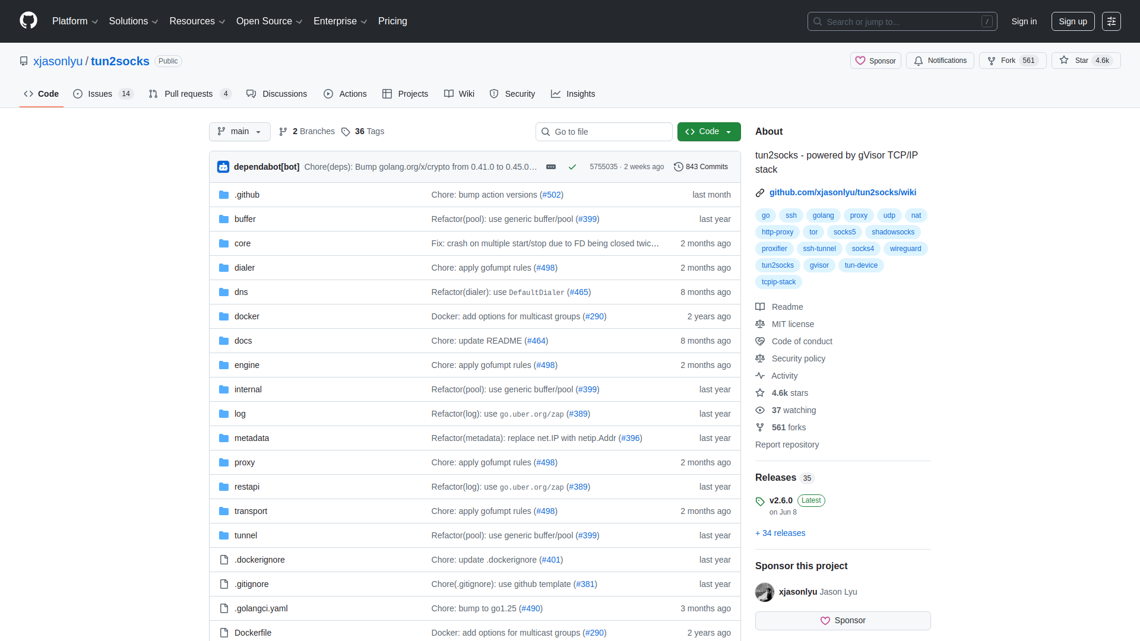
Task: Click the dependabot[bot] avatar
Action: [223, 167]
